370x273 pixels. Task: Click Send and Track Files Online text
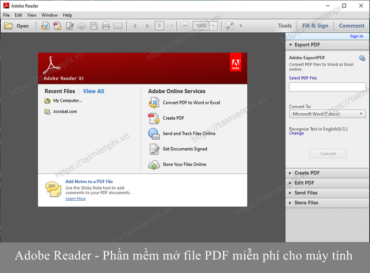coord(189,133)
